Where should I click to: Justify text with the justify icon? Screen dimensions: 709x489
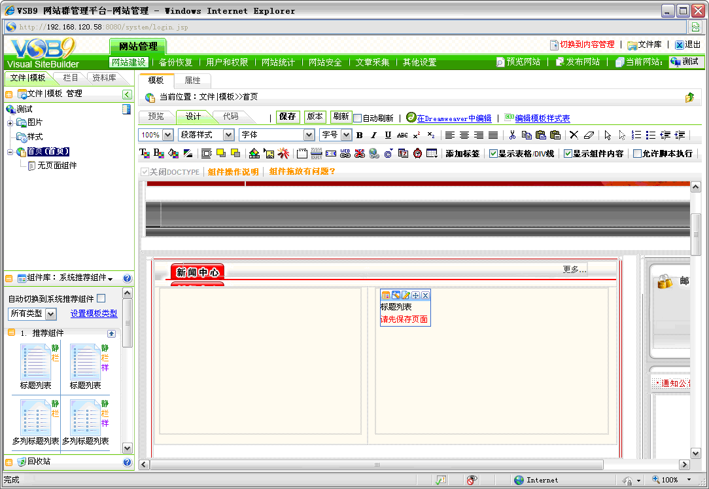(x=493, y=136)
